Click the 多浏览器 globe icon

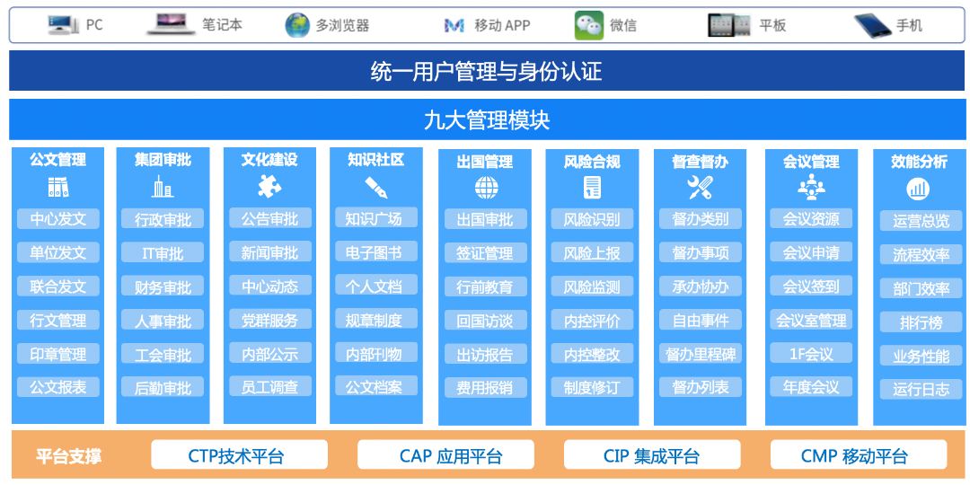[297, 25]
